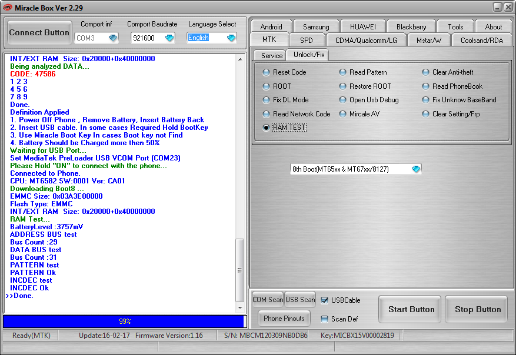
Task: Click the log scrollbar up arrow
Action: click(240, 59)
